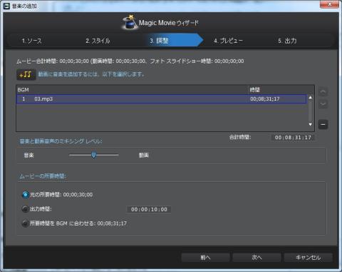
Task: Click the 時間 column header
Action: click(x=281, y=90)
